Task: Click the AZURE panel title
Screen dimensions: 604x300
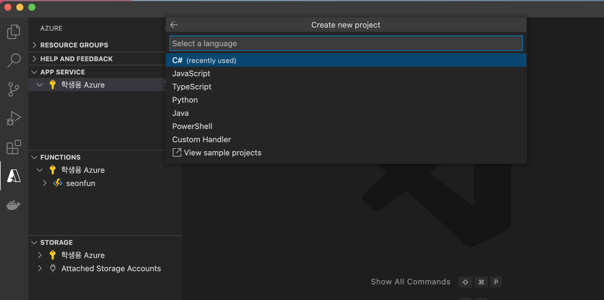Action: [51, 28]
